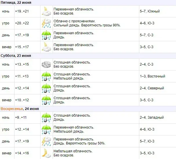The height and width of the screenshot is (159, 176).
Task: Click wind value '3–5, С-З' Saturday evening
Action: pyautogui.click(x=146, y=100)
